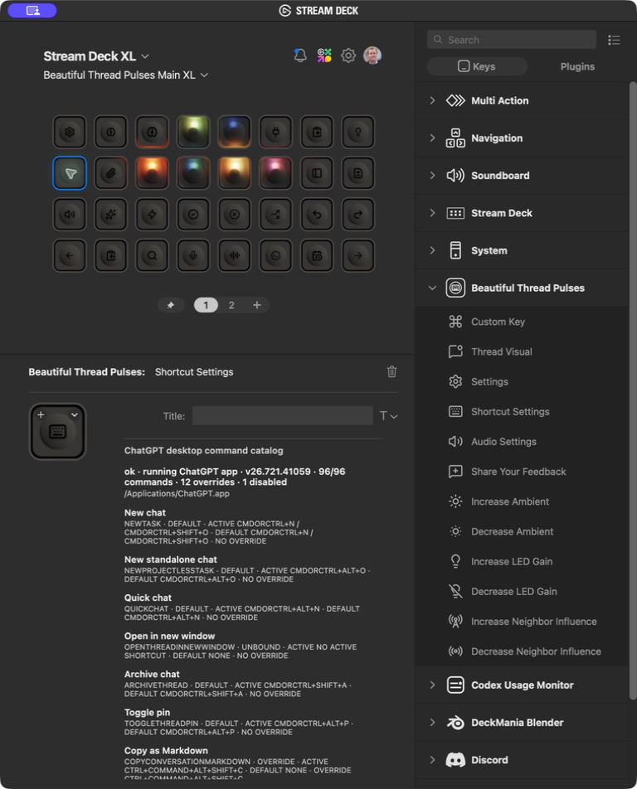Select the red-orange glowing key
Screen dimensions: 637x789
pos(152,173)
